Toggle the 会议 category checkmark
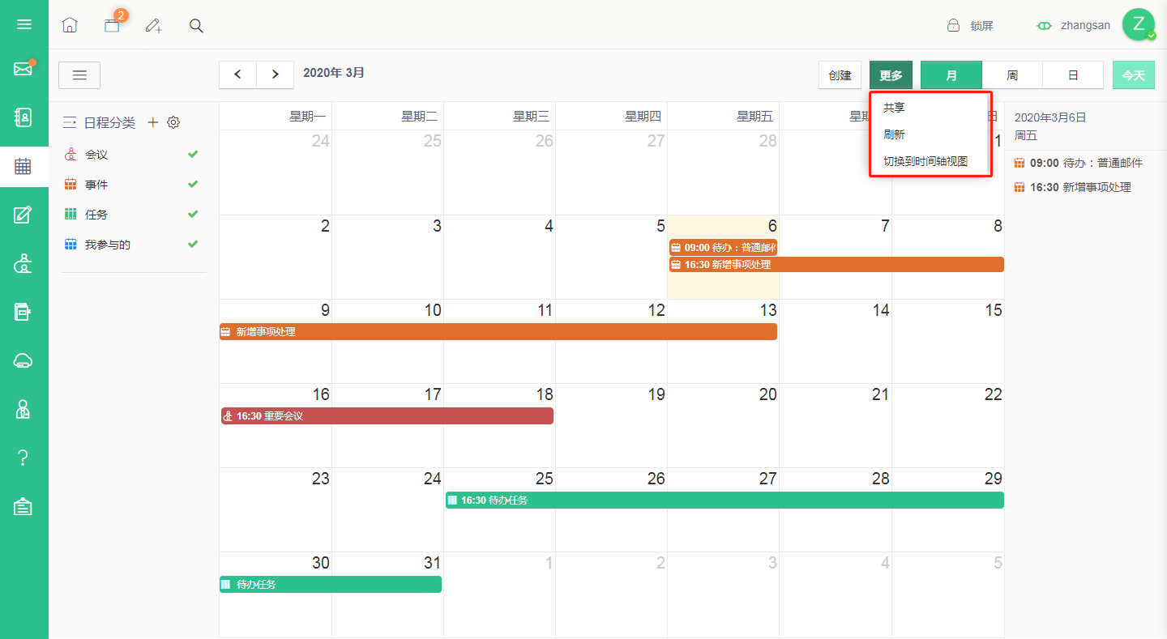 click(x=193, y=154)
